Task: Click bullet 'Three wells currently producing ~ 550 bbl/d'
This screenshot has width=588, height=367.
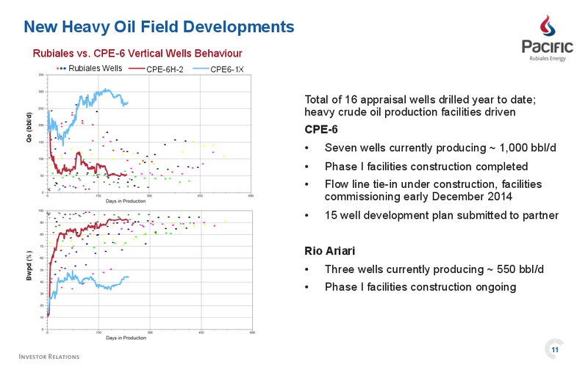Action: pyautogui.click(x=434, y=269)
